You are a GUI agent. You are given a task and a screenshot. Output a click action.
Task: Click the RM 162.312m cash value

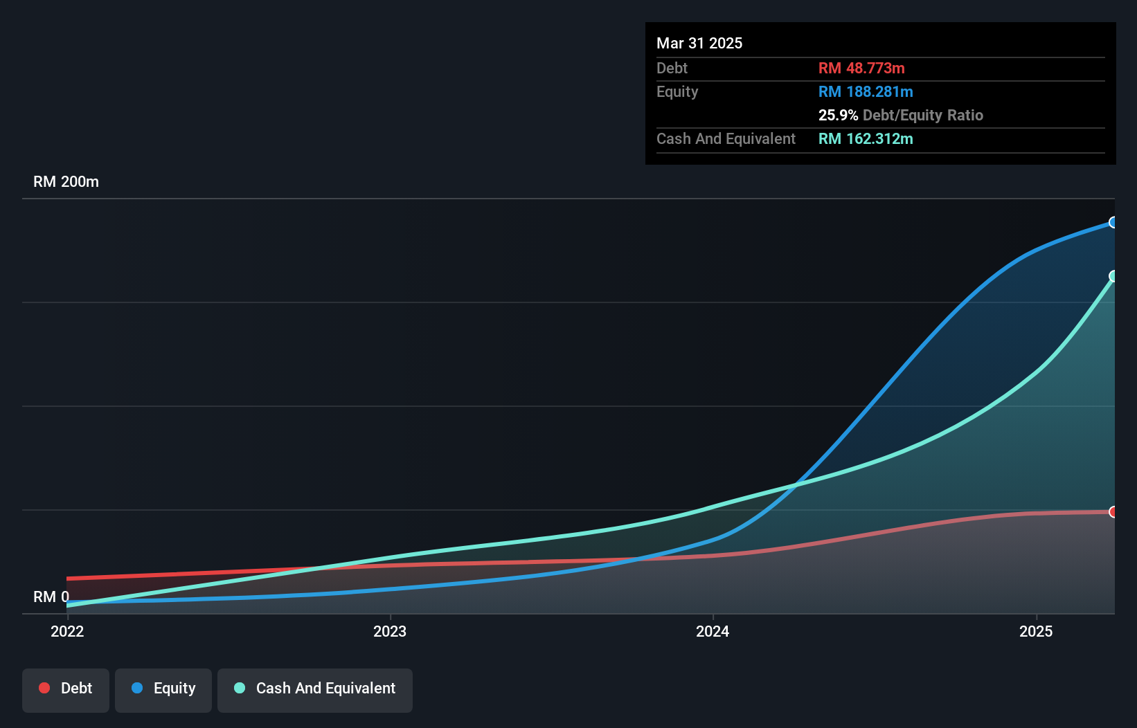click(866, 138)
